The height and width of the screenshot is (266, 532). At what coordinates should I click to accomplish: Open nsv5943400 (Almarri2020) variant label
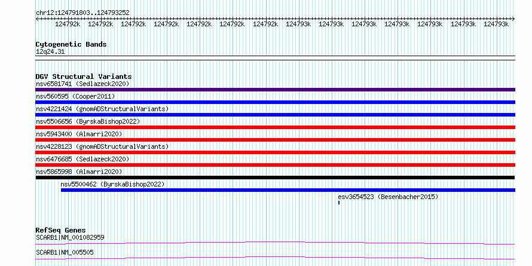pyautogui.click(x=79, y=134)
